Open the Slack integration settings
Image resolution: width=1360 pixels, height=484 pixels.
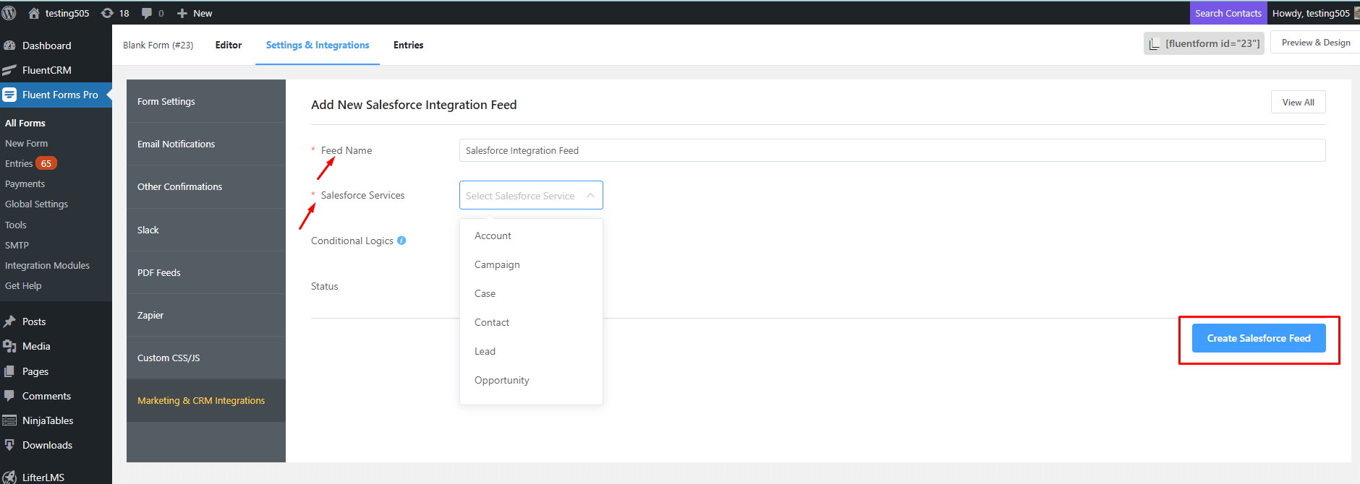(206, 230)
